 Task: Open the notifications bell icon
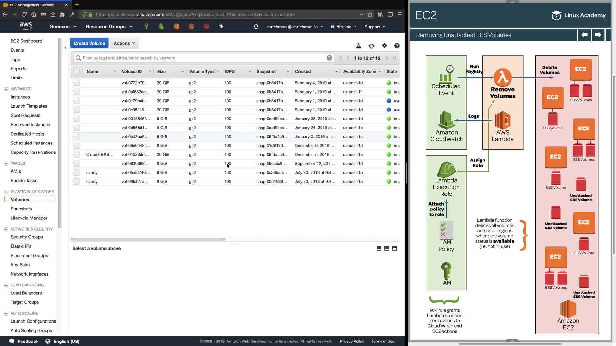coord(256,27)
